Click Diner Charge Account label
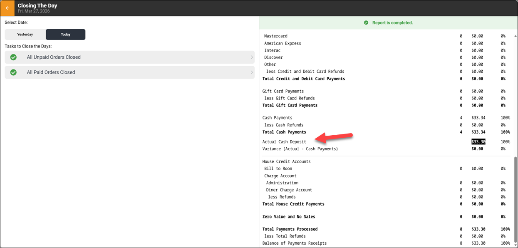 [x=289, y=190]
